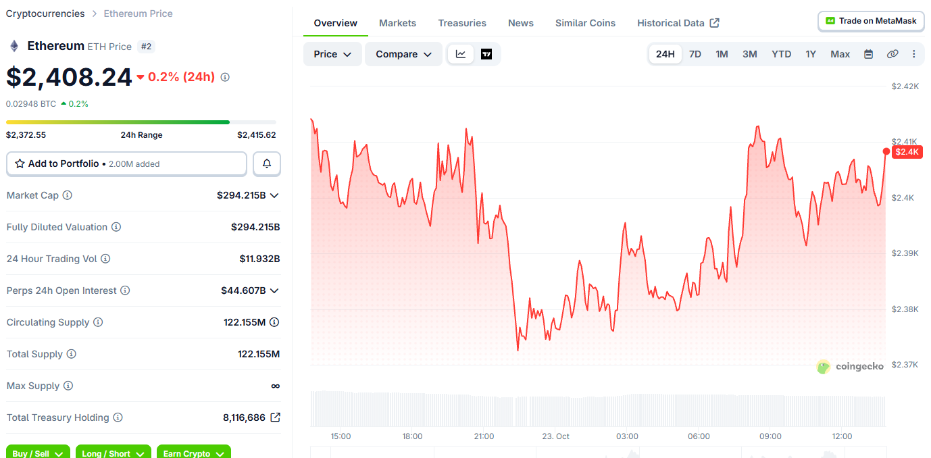Click the $2.4K price tag on chart
This screenshot has width=931, height=458.
907,152
